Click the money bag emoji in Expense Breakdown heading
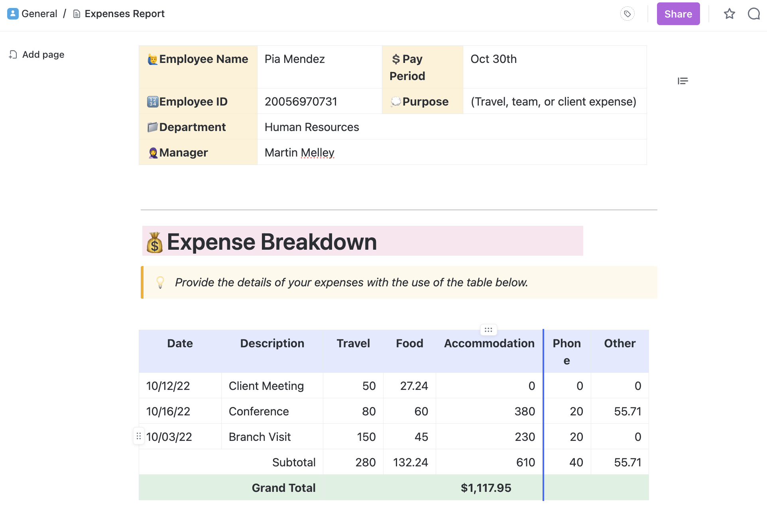This screenshot has height=505, width=767. 155,241
